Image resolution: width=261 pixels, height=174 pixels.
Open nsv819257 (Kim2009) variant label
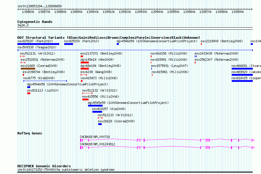click(x=109, y=109)
